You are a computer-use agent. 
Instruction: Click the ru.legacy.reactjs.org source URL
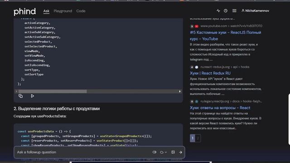[232, 101]
